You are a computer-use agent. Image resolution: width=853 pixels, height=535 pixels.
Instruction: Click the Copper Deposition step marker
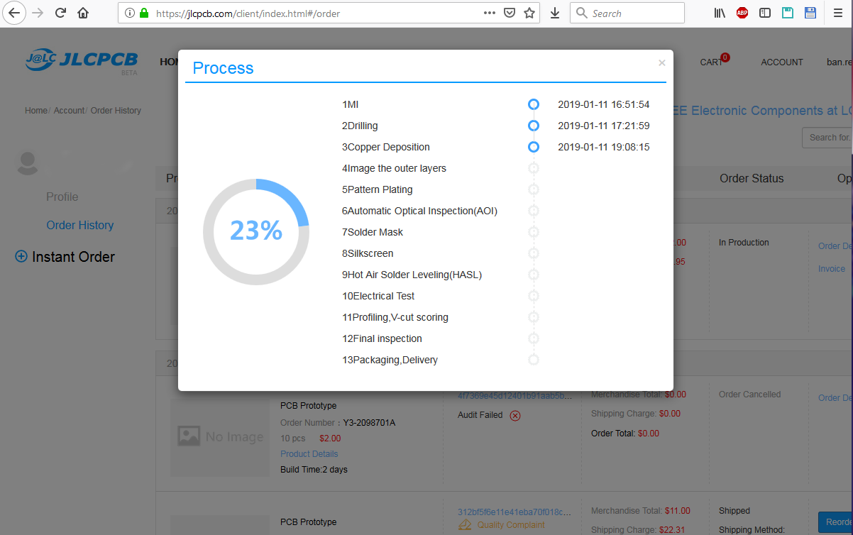tap(534, 147)
